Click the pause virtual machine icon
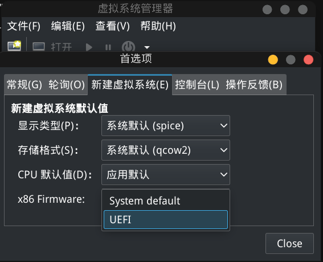The height and width of the screenshot is (262, 323). 108,47
